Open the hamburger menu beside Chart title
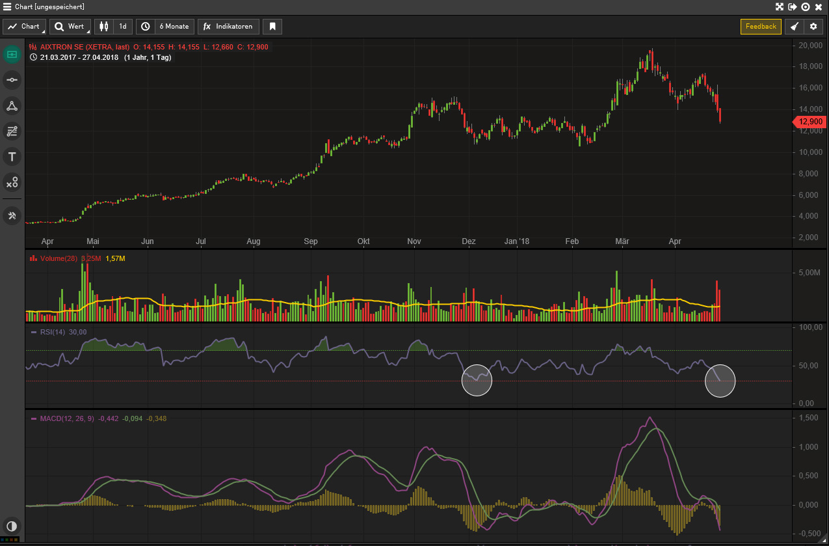829x546 pixels. pos(7,7)
